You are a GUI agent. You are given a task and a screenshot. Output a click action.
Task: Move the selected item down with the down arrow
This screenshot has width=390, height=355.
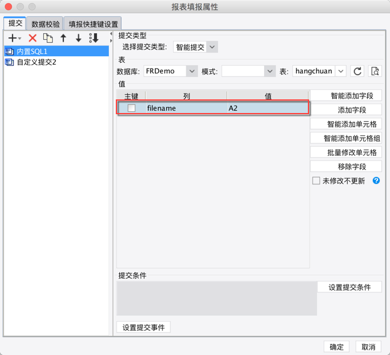79,38
